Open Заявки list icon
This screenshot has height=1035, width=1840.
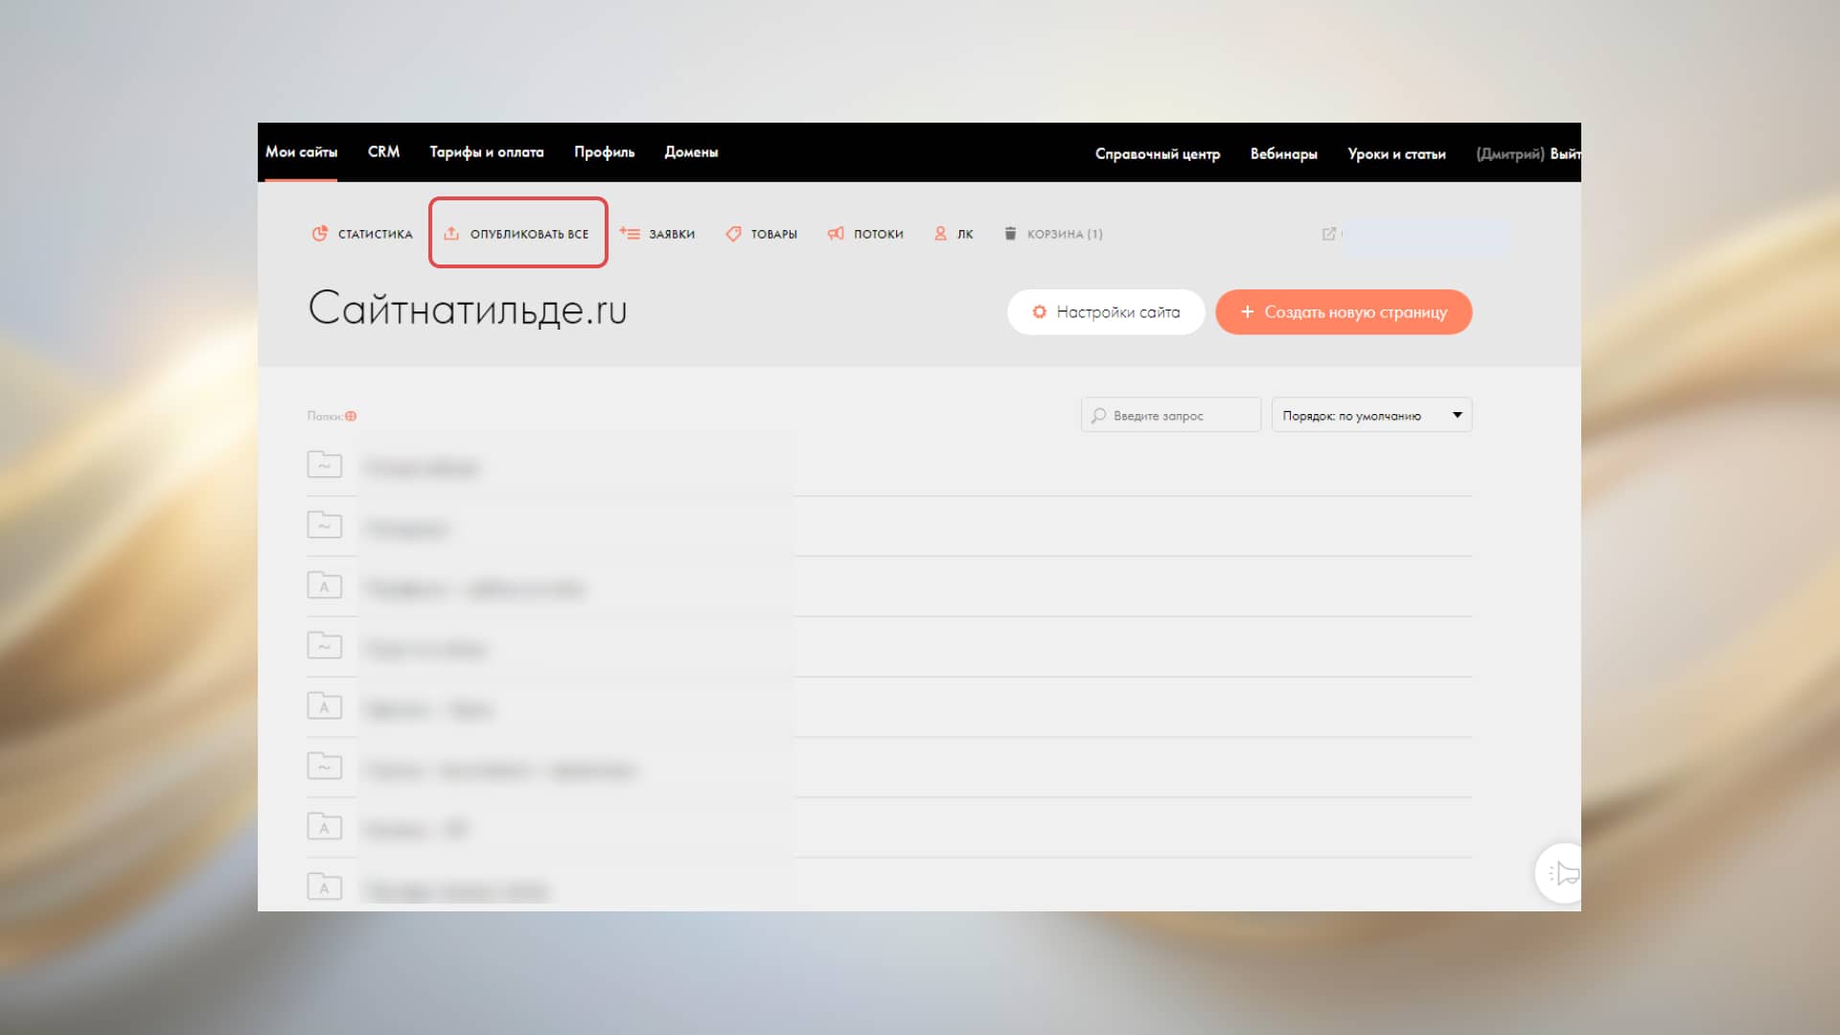630,234
